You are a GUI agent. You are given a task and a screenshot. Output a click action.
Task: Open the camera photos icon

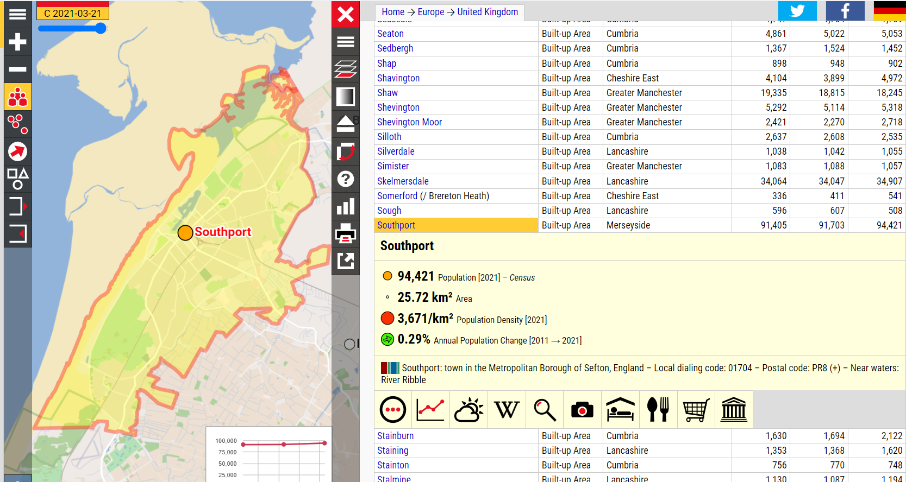[x=582, y=410]
